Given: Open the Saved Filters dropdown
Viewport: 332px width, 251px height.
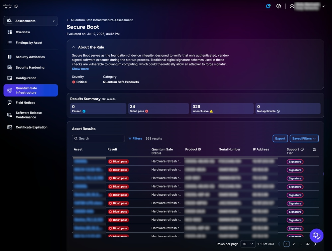Looking at the screenshot, I should coord(304,138).
